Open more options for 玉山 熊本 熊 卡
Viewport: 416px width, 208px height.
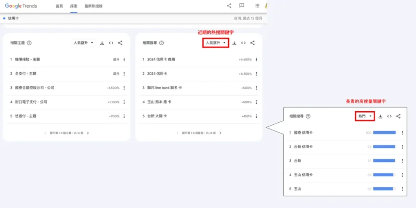pyautogui.click(x=256, y=102)
